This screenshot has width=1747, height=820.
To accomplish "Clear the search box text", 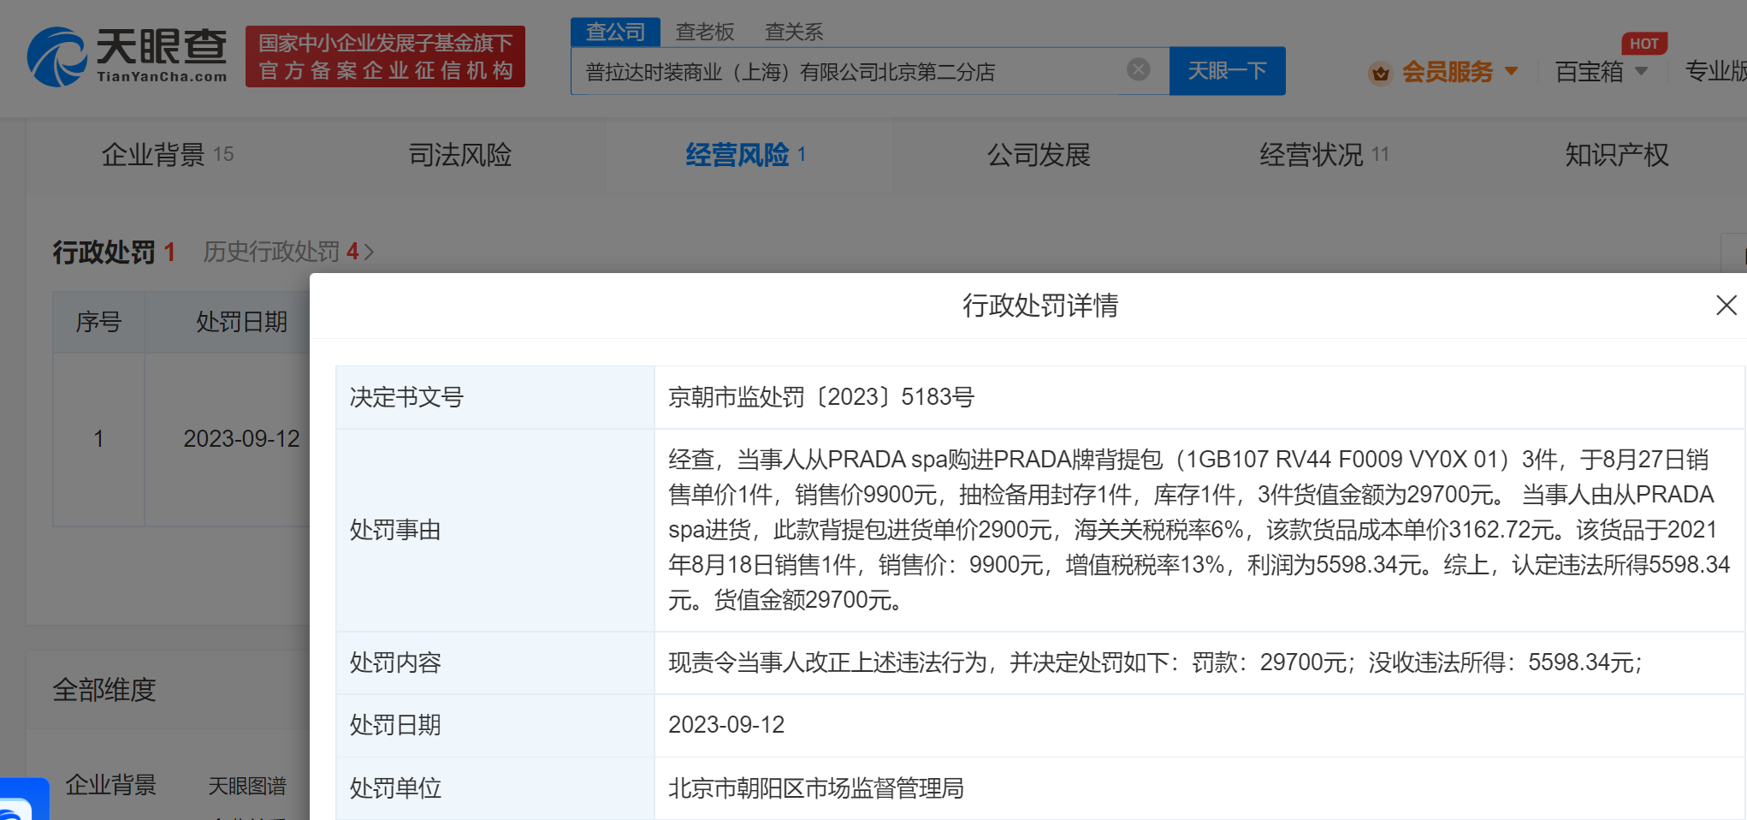I will pos(1138,69).
